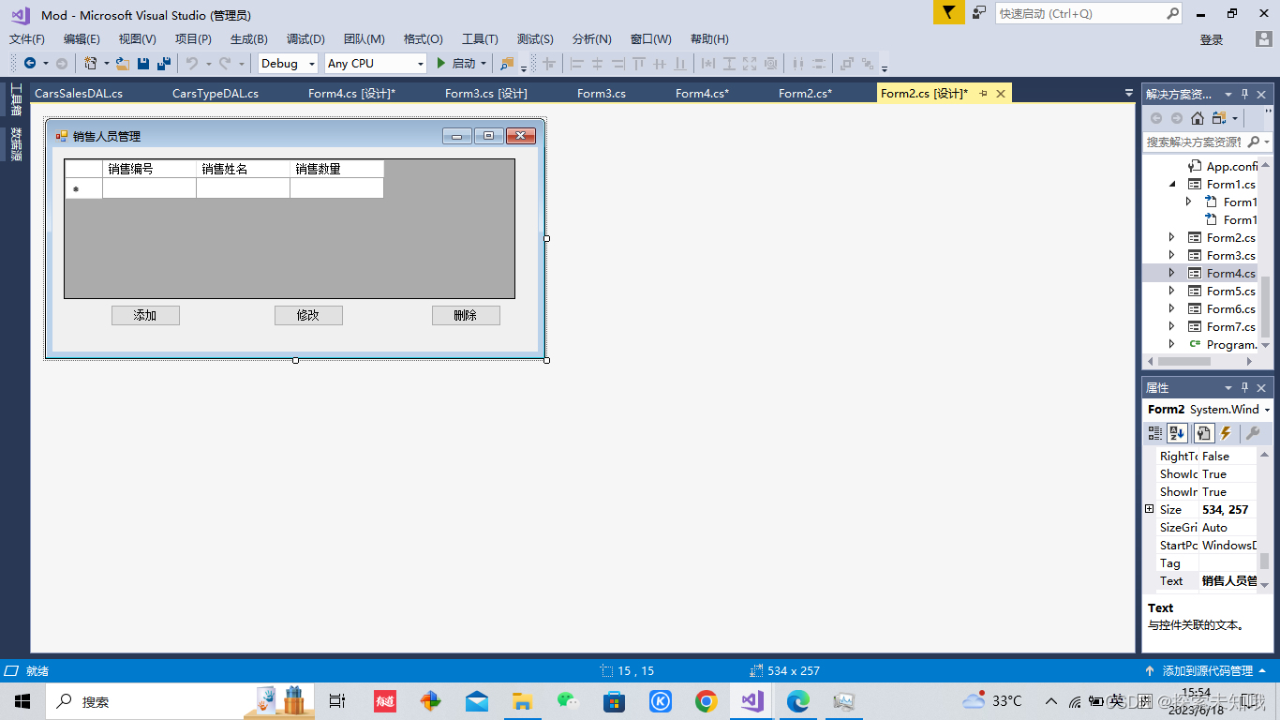The image size is (1280, 720).
Task: Switch Properties panel to categorized view
Action: [x=1154, y=432]
